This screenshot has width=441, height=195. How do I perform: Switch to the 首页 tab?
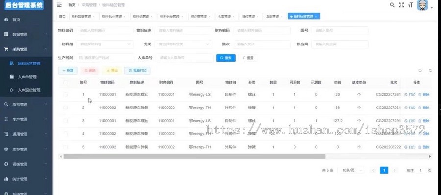pyautogui.click(x=62, y=17)
